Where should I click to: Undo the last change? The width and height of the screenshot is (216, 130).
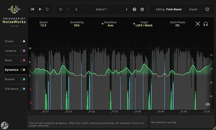tap(61, 9)
